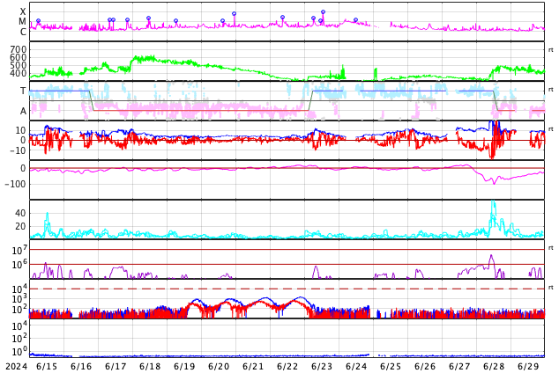Select the 500 axis tick label

(19, 65)
